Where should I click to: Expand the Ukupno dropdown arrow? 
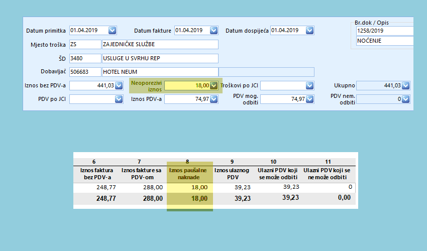click(405, 85)
